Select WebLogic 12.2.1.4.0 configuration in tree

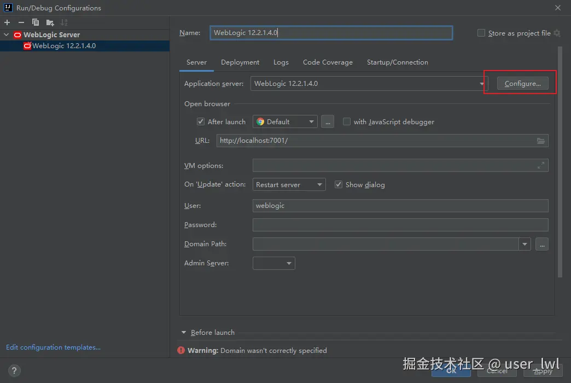click(84, 46)
